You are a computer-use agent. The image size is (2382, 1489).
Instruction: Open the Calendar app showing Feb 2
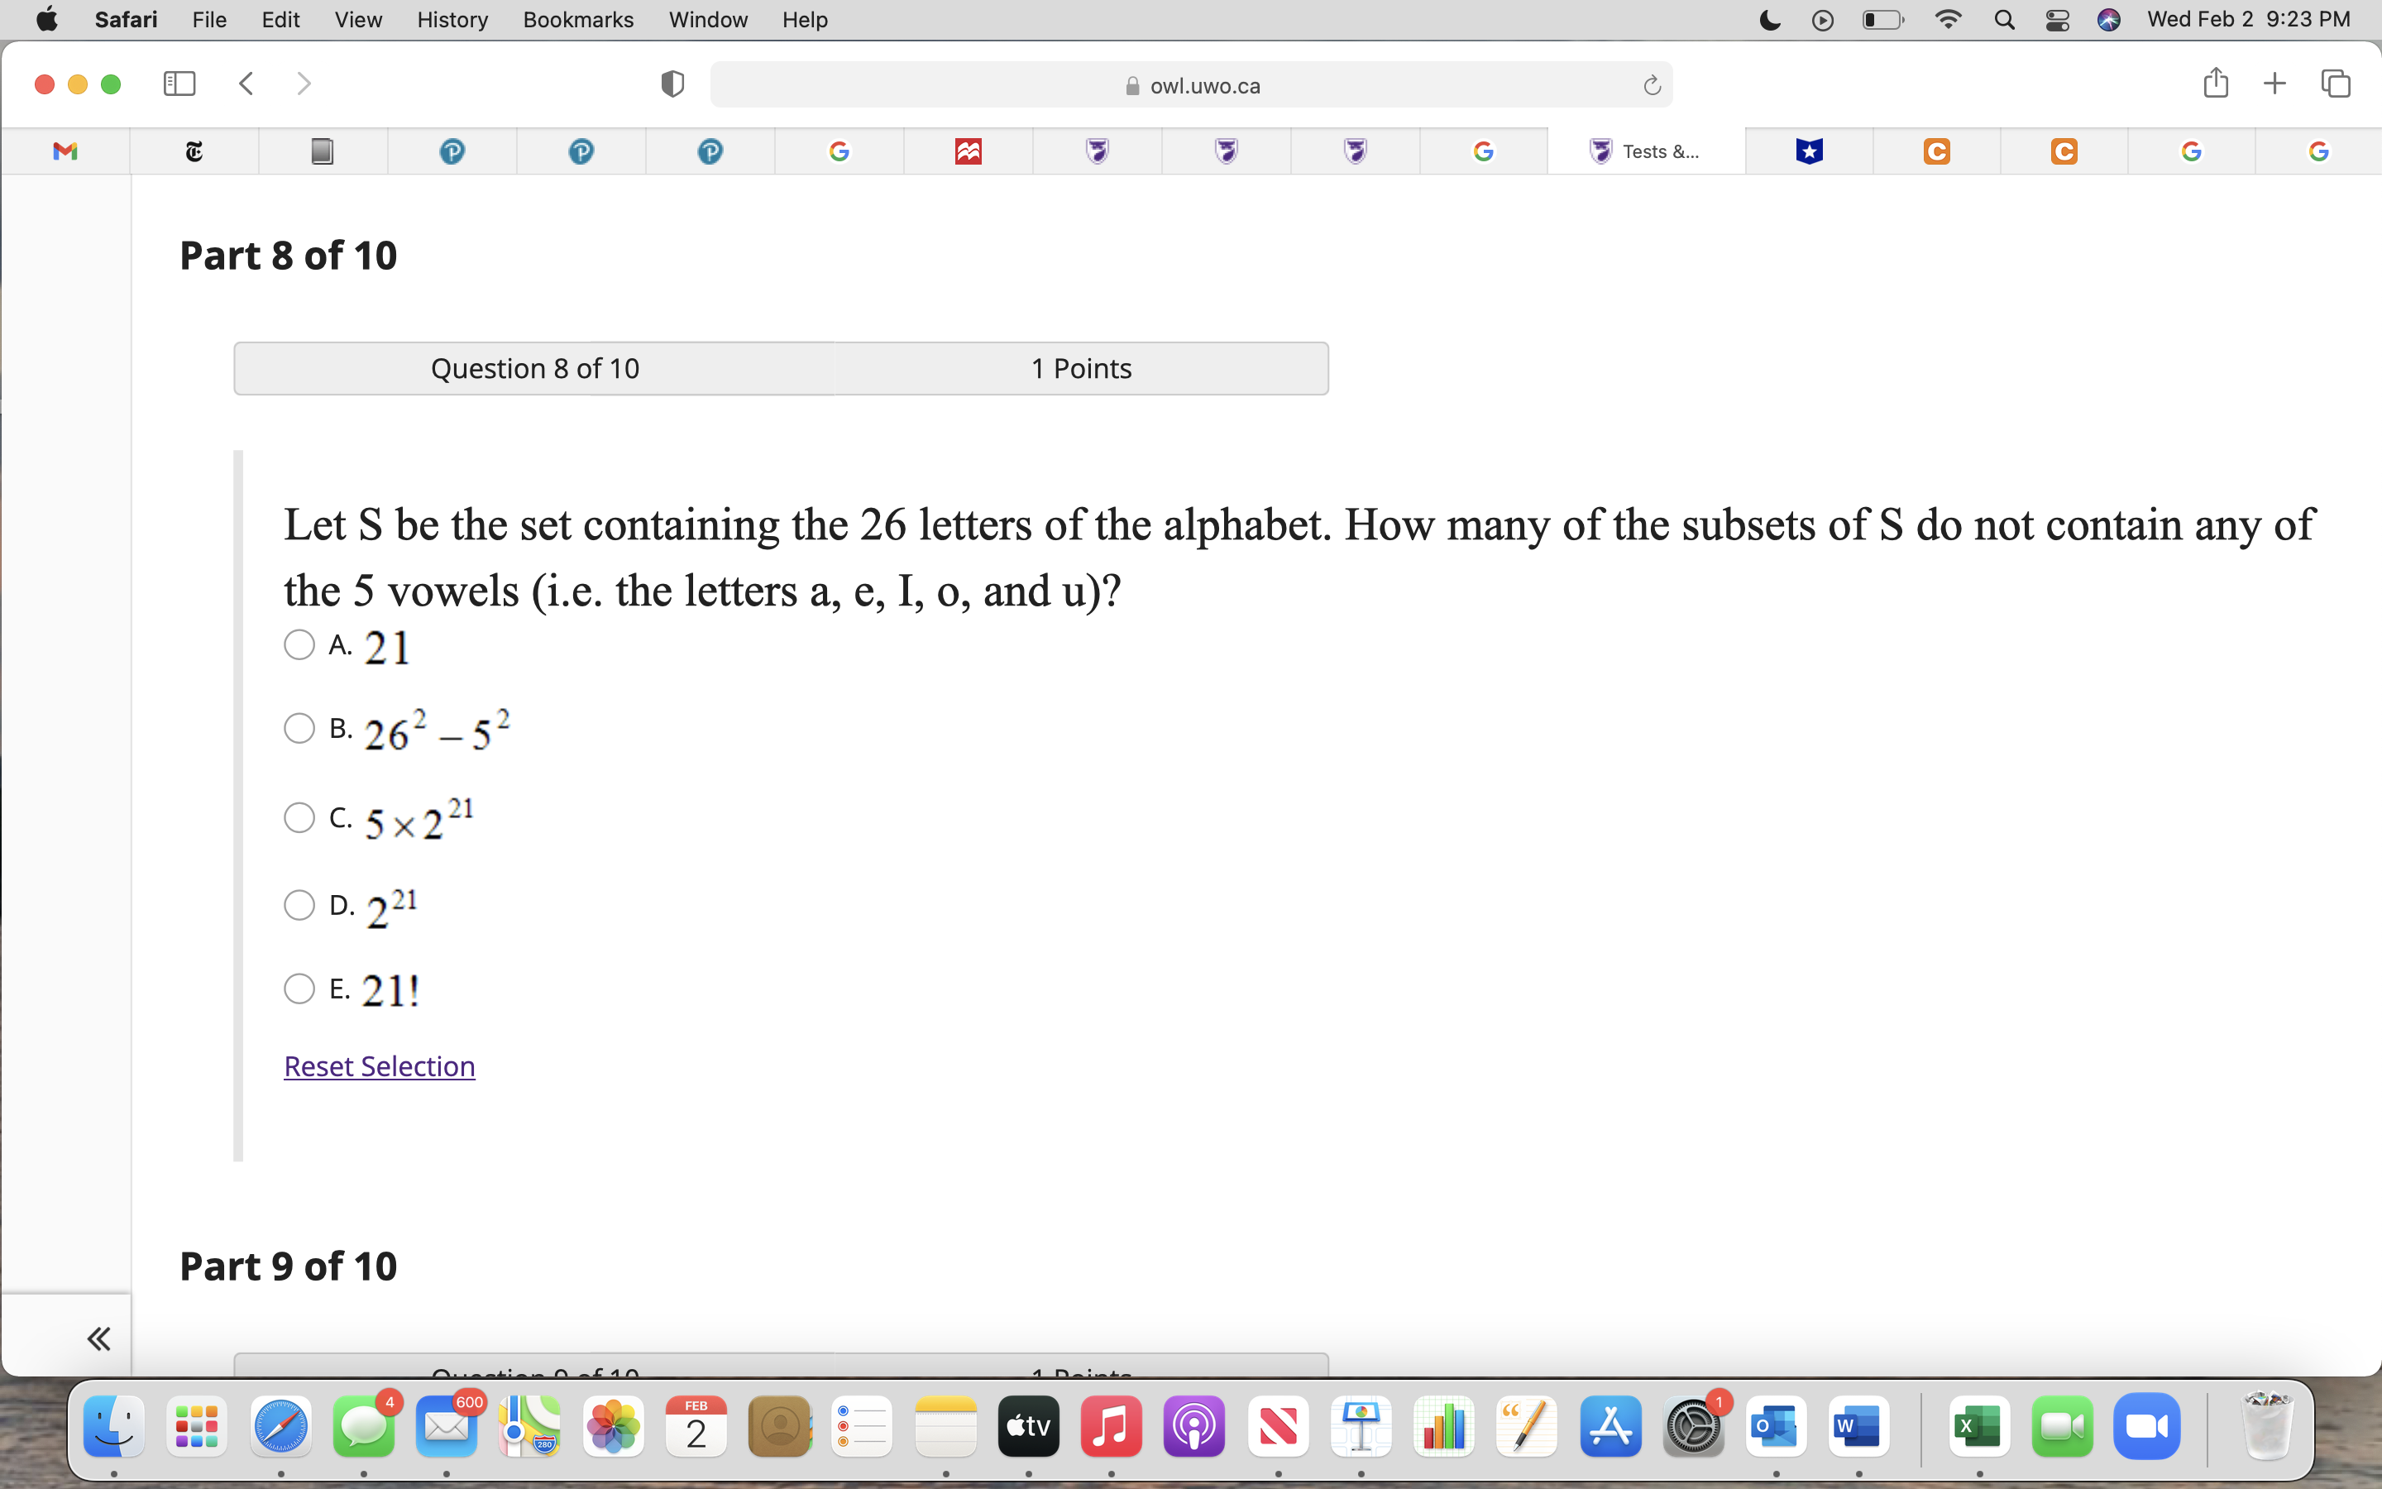[x=696, y=1426]
